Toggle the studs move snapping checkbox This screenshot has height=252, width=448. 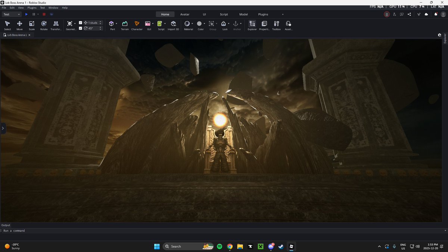81,23
